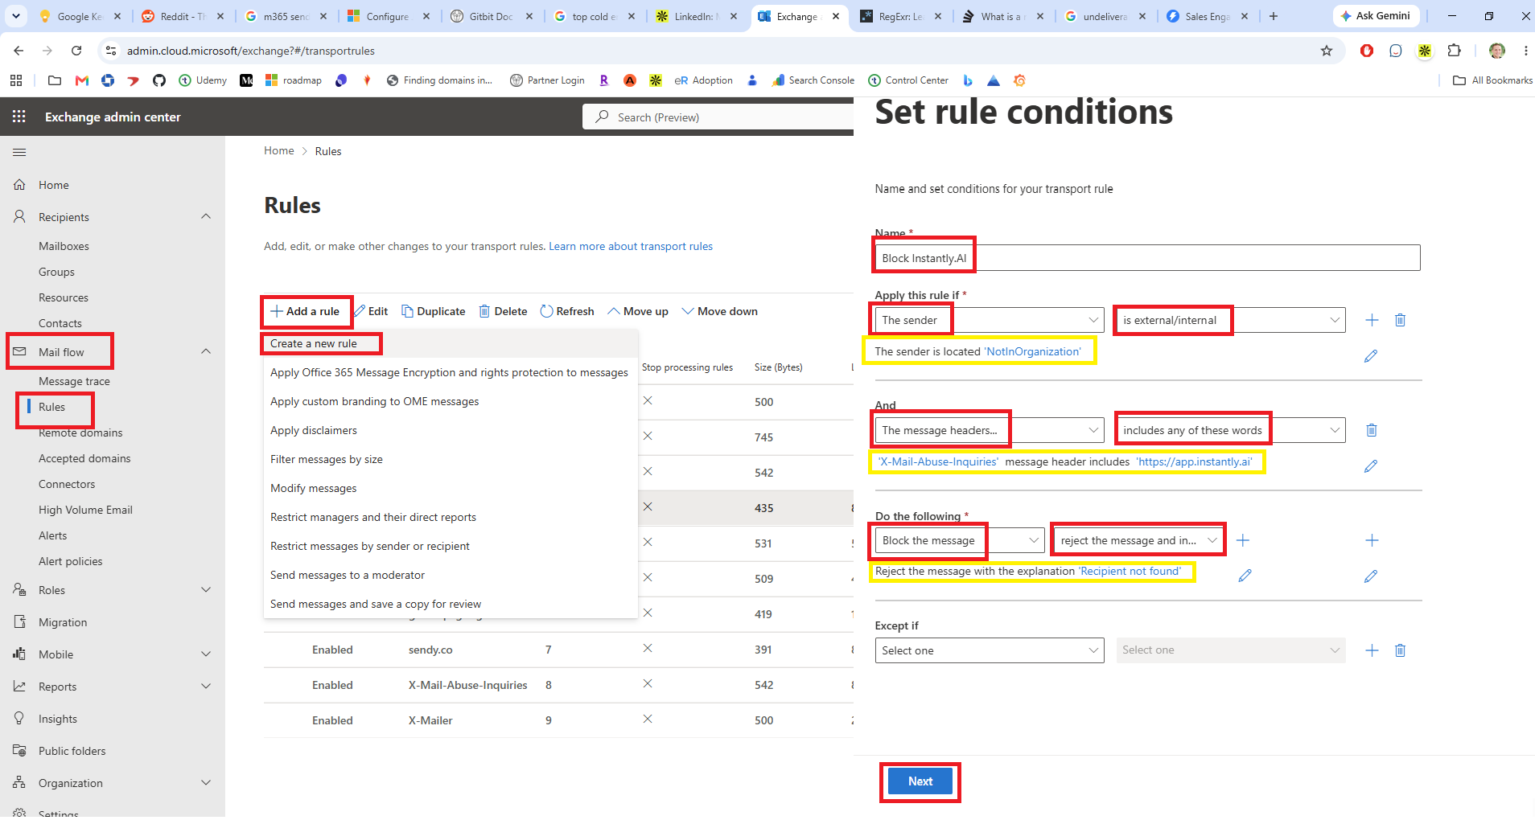Delete the message headers condition with the trash icon
This screenshot has height=820, width=1535.
point(1372,430)
